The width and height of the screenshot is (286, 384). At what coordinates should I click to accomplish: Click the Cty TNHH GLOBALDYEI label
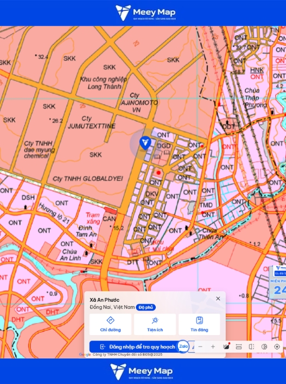(88, 179)
